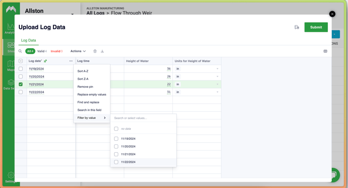Tick the 11/20/2024 filter value checkbox
This screenshot has width=348, height=188.
click(x=116, y=146)
